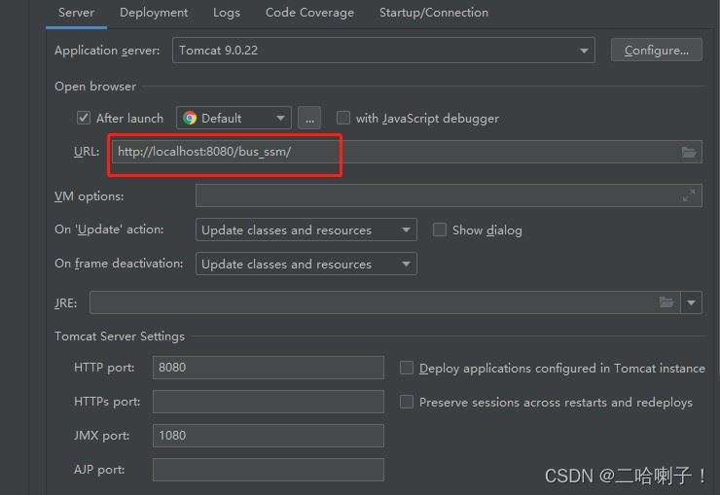The height and width of the screenshot is (495, 720).
Task: Click the folder icon in URL field
Action: click(x=688, y=152)
